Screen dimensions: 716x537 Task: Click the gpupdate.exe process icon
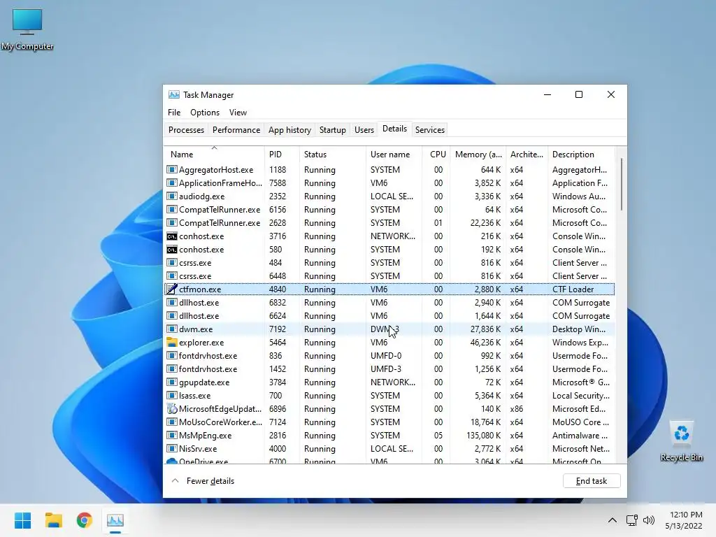pyautogui.click(x=172, y=382)
